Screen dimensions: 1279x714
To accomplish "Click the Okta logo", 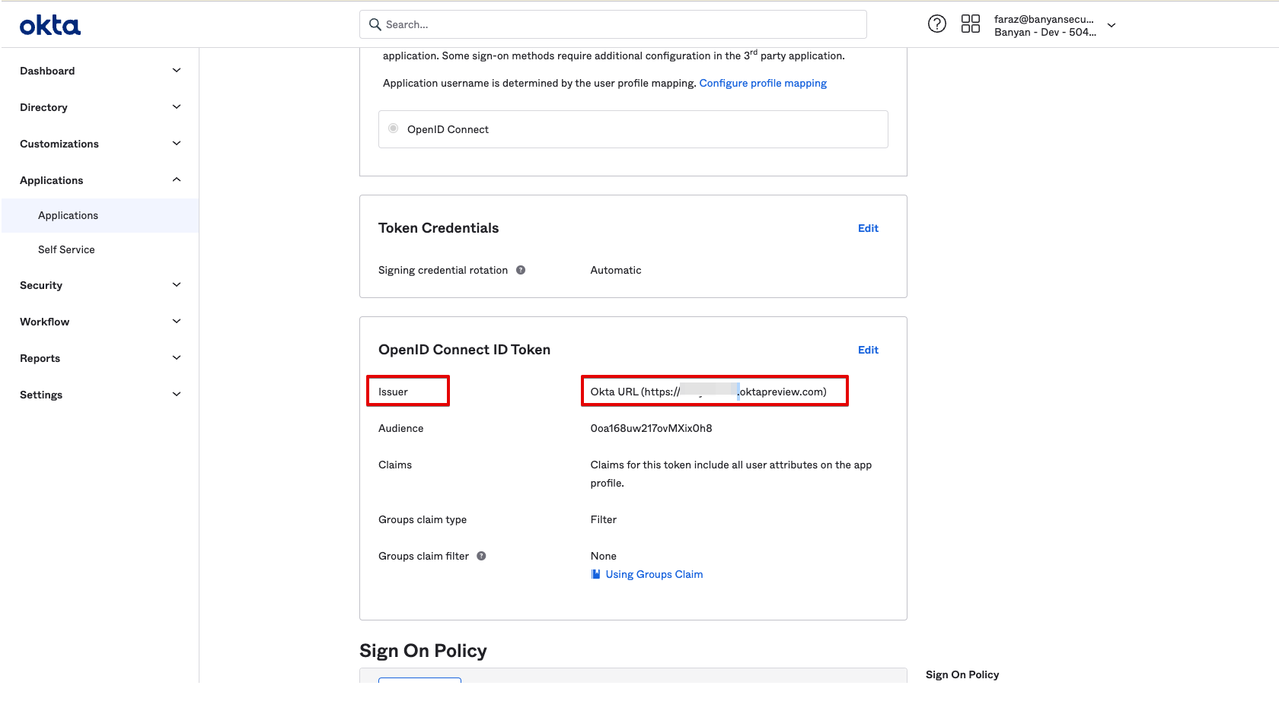I will [50, 26].
